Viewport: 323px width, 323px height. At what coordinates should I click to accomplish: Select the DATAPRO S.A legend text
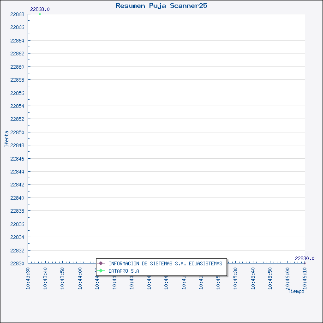click(124, 271)
